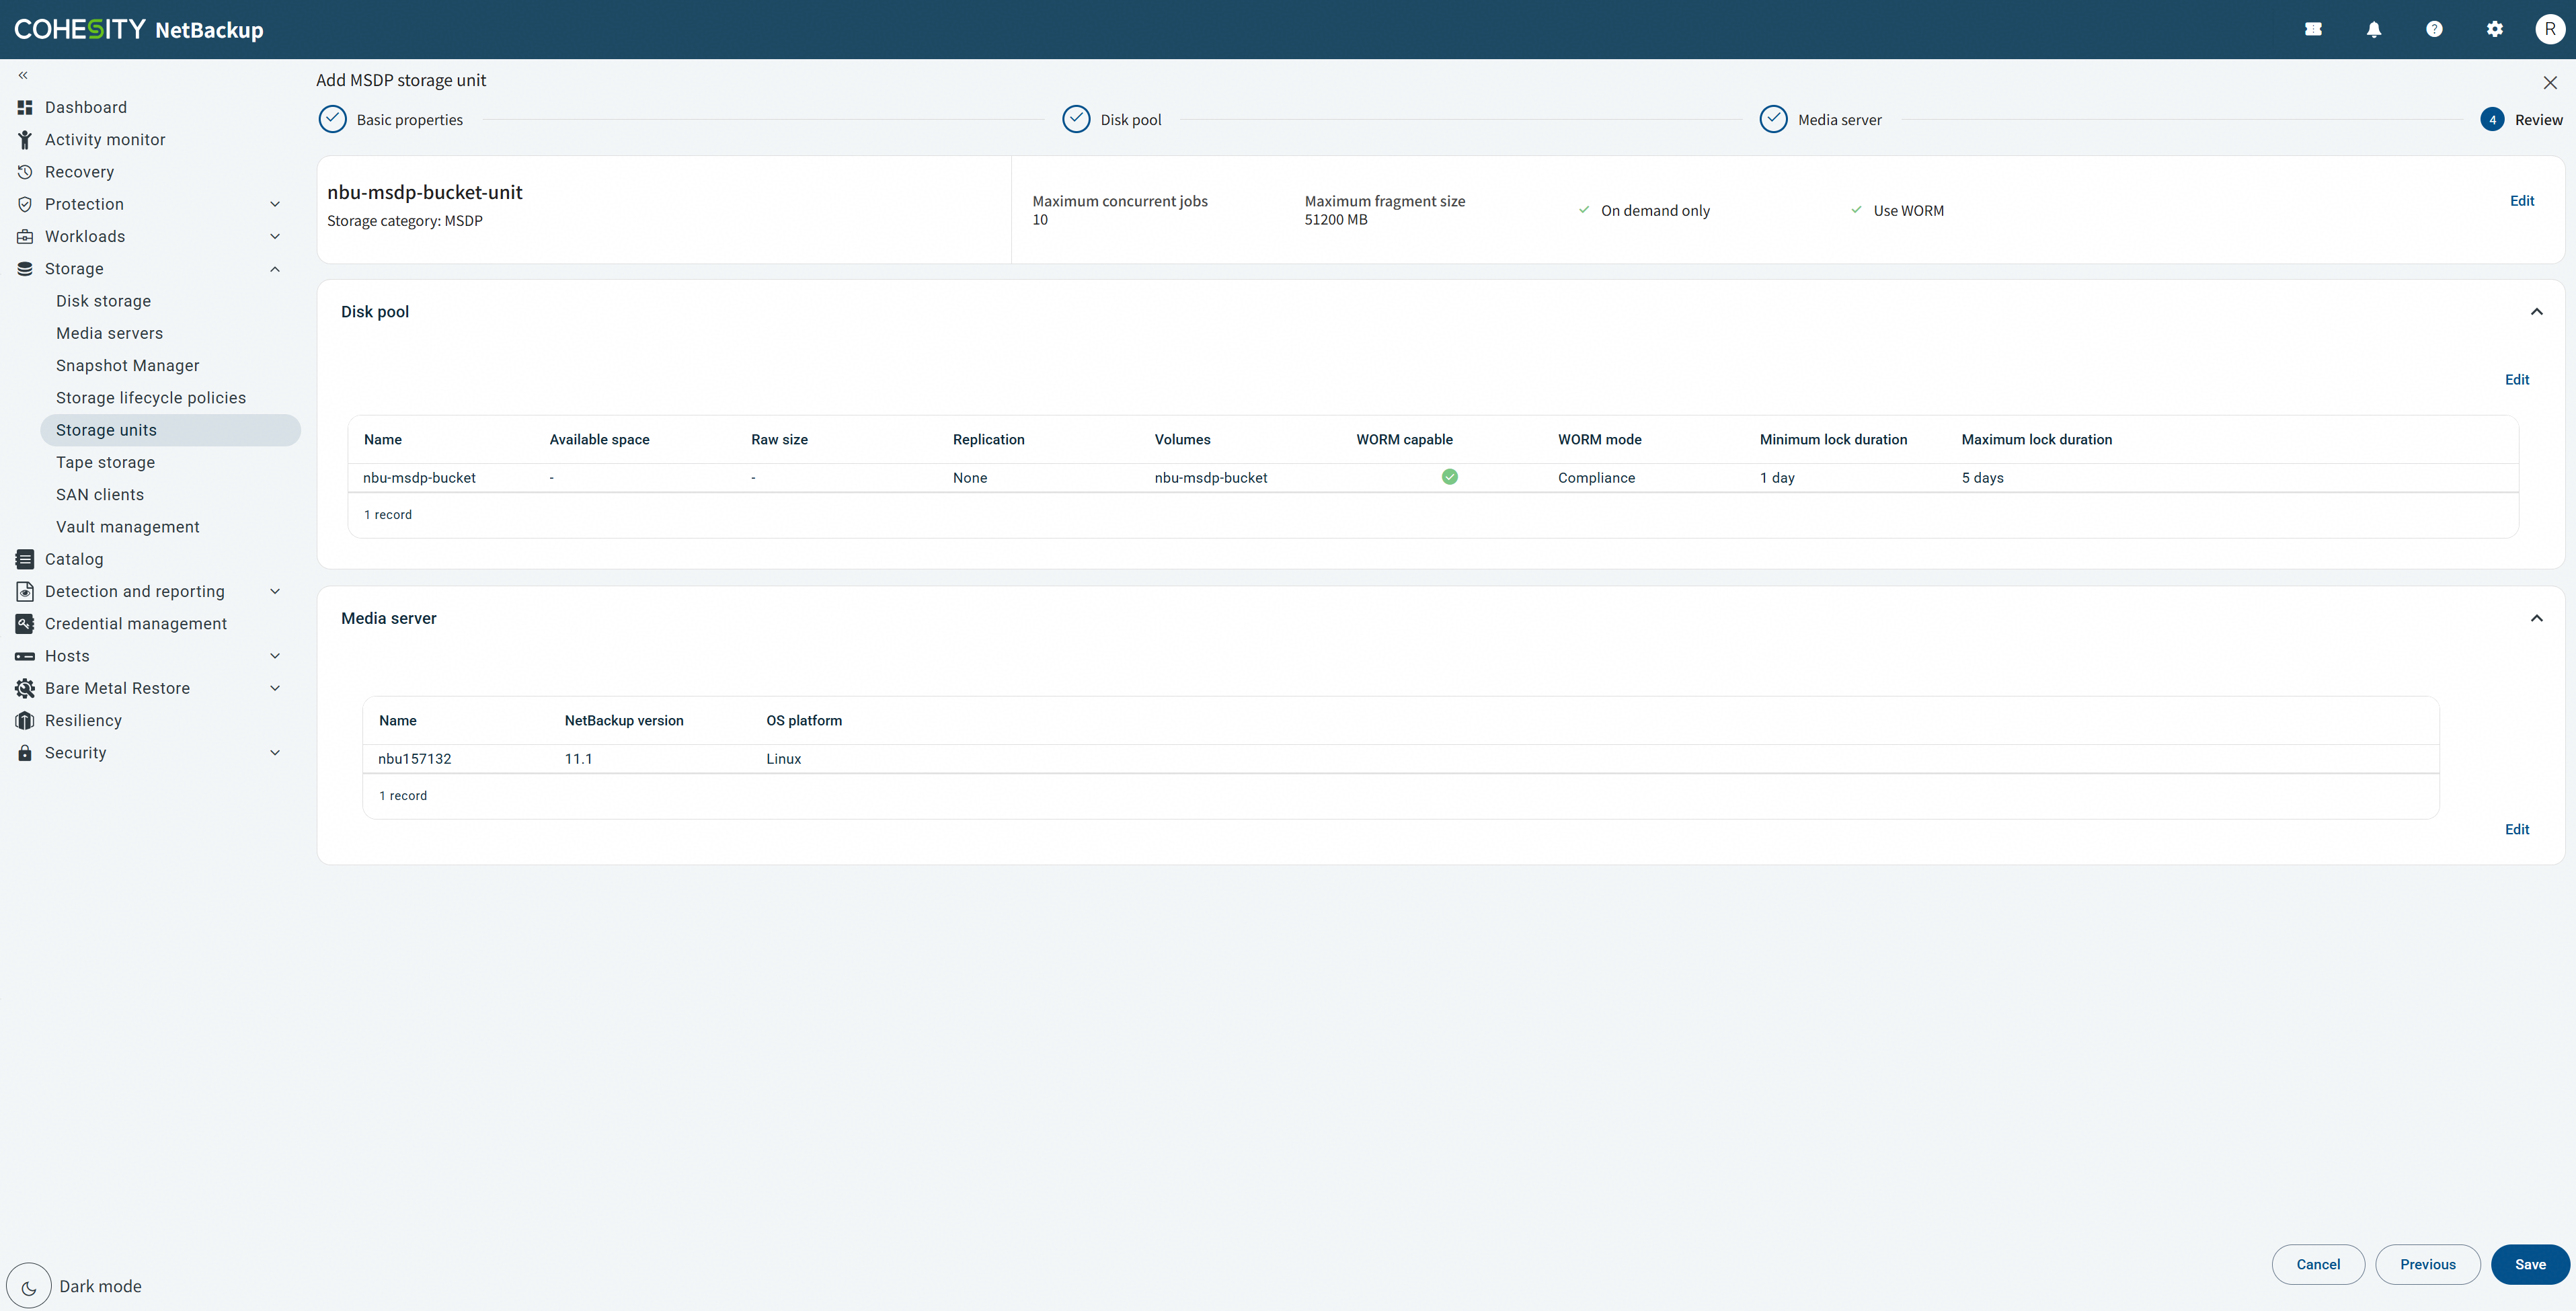Collapse the Media server section
The width and height of the screenshot is (2576, 1311).
2536,619
